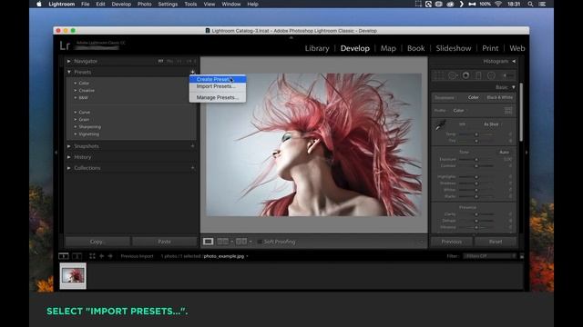The width and height of the screenshot is (583, 327).
Task: Click the Lr logo identity plate
Action: pyautogui.click(x=65, y=45)
